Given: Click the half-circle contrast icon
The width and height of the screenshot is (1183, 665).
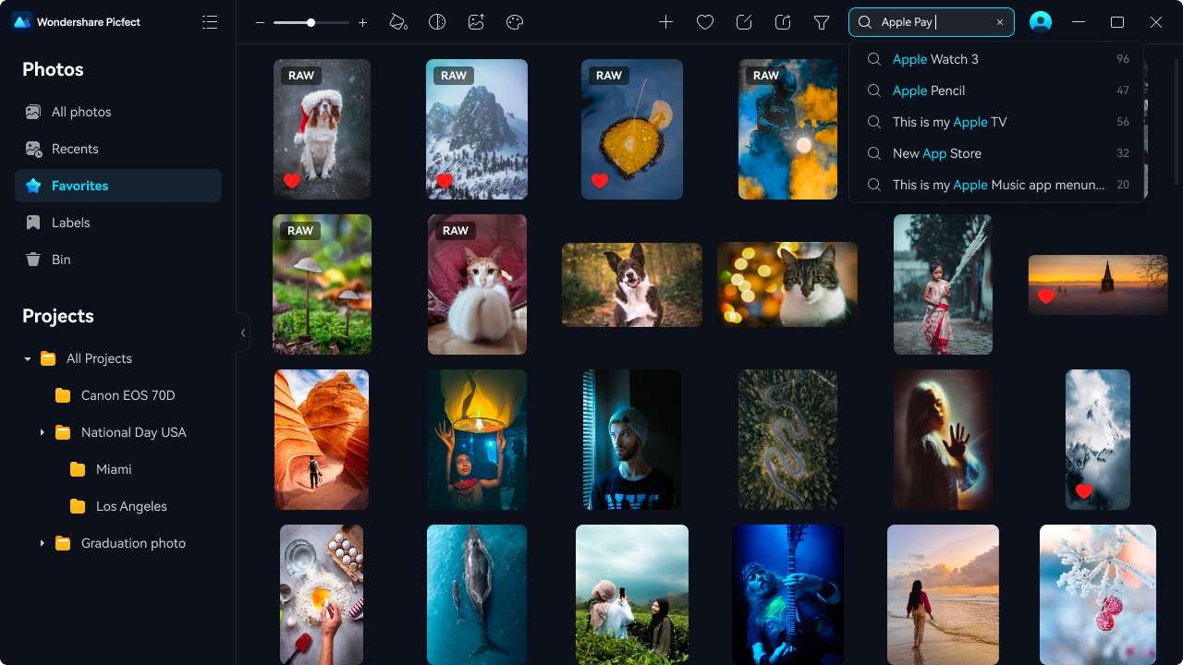Looking at the screenshot, I should 437,22.
